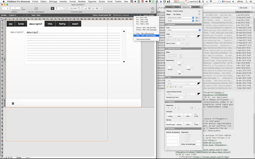
Task: Click the italic I button in Inspector
Action: pyautogui.click(x=173, y=87)
